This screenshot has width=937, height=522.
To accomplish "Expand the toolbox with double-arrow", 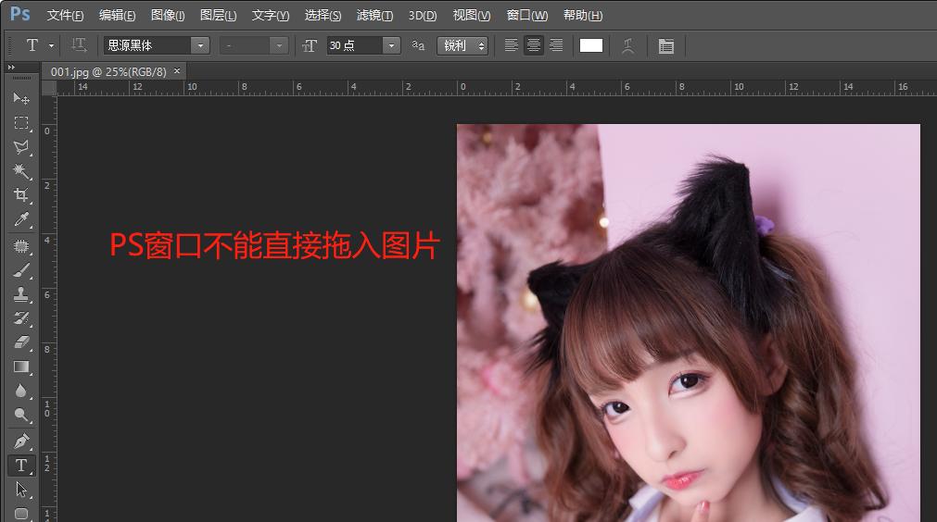I will (11, 68).
